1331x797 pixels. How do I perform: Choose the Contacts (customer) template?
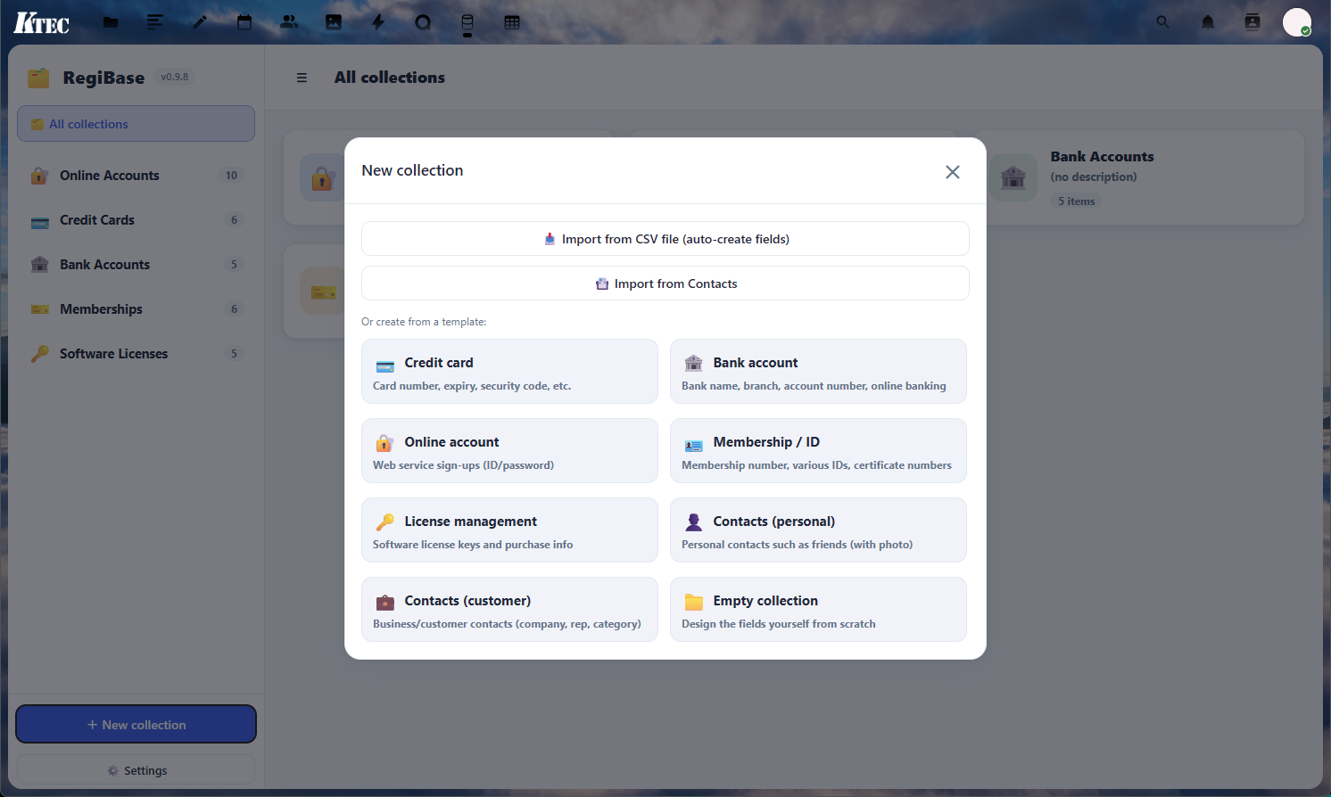click(x=509, y=610)
